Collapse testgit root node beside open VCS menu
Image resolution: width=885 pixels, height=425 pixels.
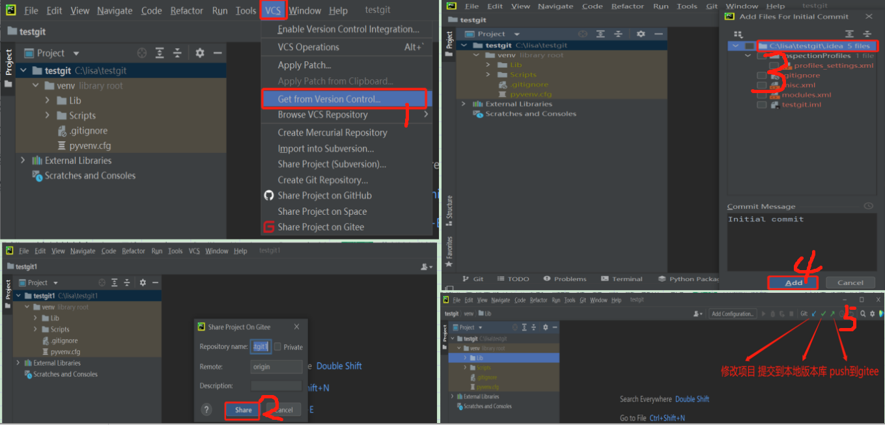(23, 70)
